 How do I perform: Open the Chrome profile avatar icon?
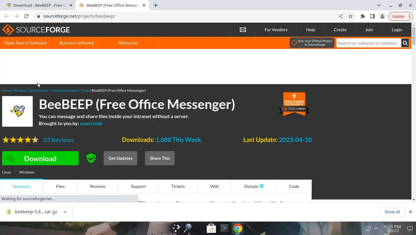coord(382,16)
